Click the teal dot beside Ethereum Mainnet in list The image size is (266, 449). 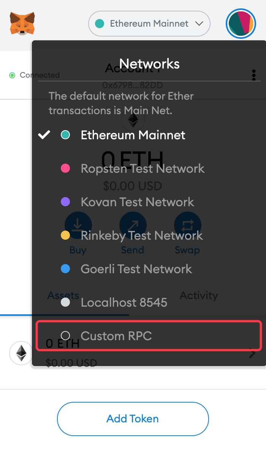pyautogui.click(x=65, y=135)
